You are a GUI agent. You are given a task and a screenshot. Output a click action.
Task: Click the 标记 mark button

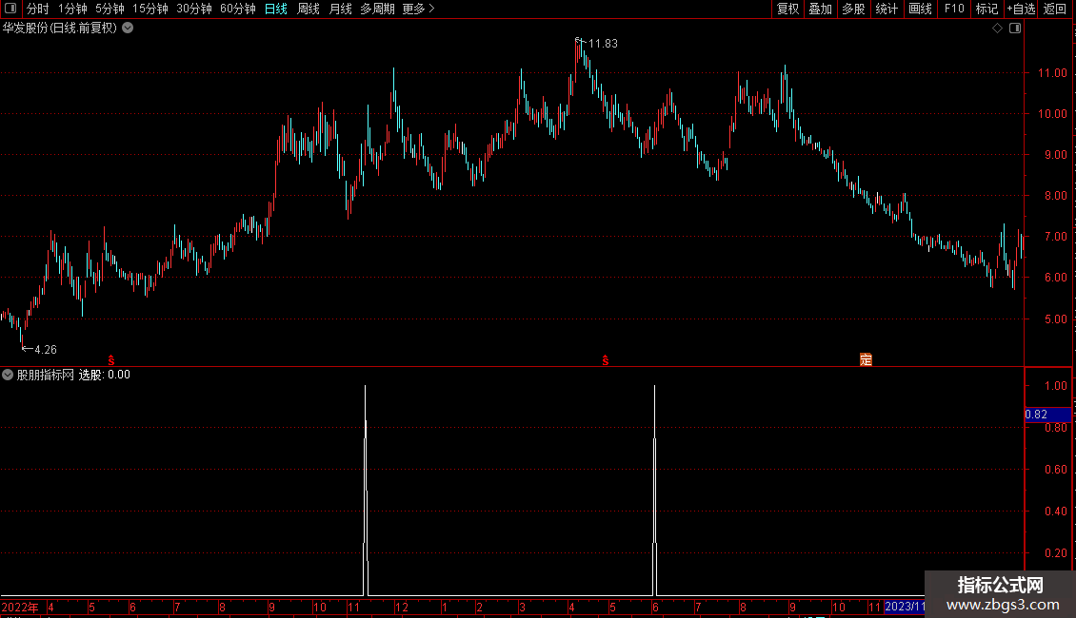(986, 9)
